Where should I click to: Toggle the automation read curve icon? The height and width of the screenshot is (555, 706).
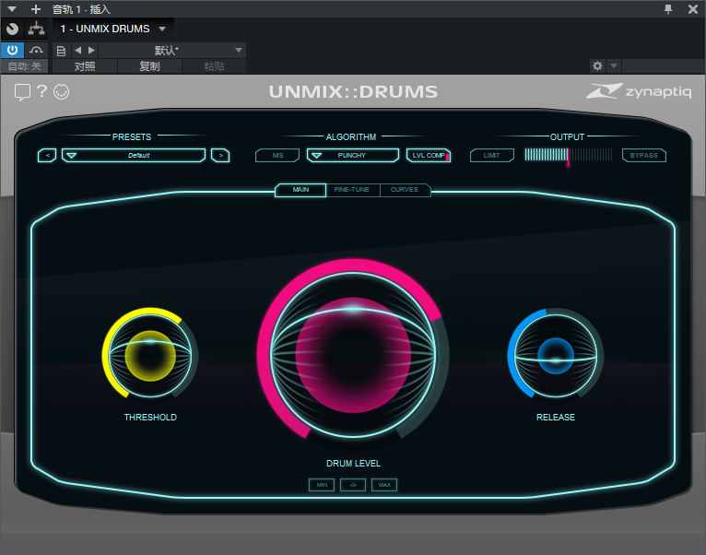pyautogui.click(x=36, y=50)
